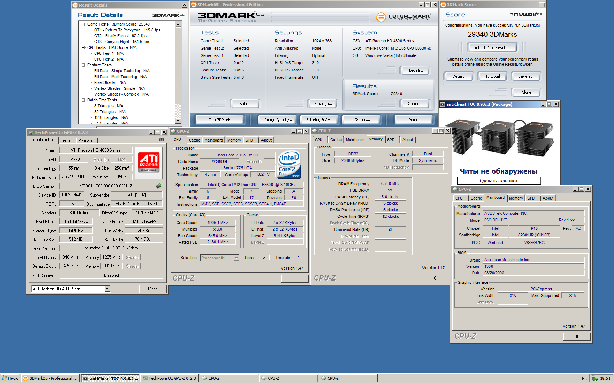Viewport: 614px width, 383px height.
Task: Switch to antiCheat TOC taskbar item
Action: click(x=110, y=378)
